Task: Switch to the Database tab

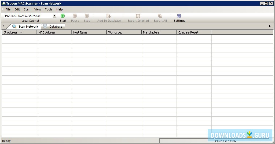Action: click(x=53, y=27)
